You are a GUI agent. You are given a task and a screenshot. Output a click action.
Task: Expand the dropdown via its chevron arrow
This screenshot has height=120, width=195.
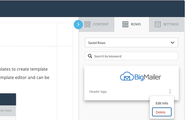click(x=172, y=43)
